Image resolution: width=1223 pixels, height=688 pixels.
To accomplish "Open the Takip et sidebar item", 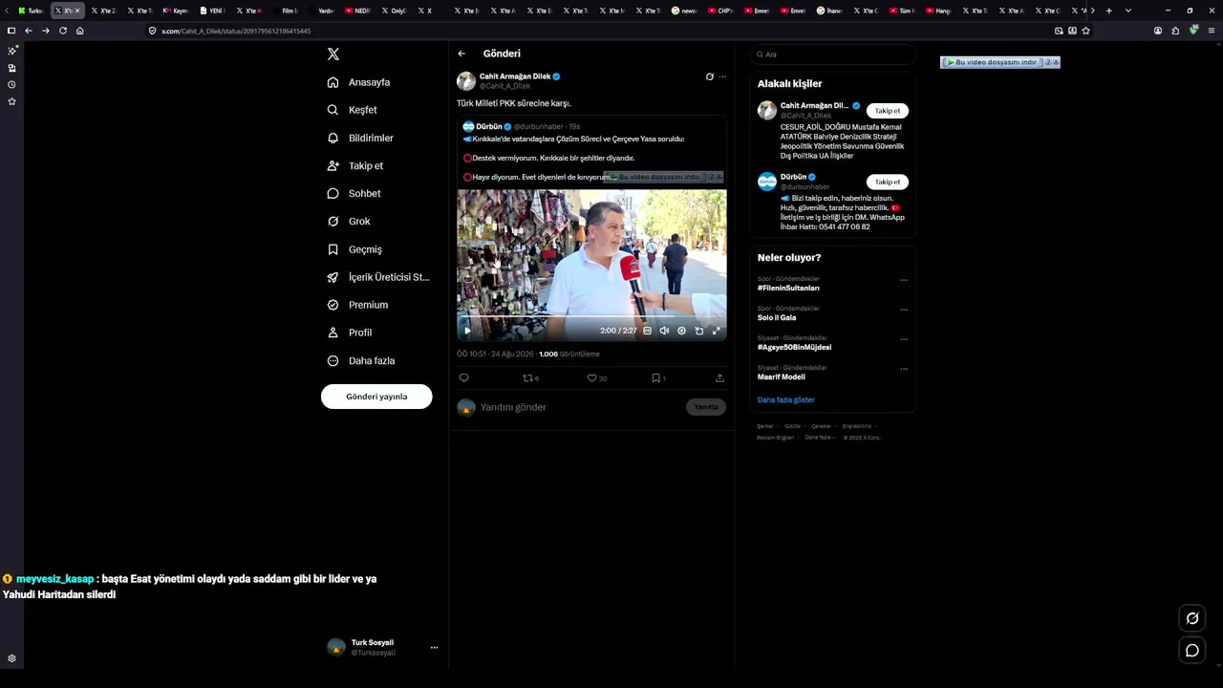I will (354, 165).
